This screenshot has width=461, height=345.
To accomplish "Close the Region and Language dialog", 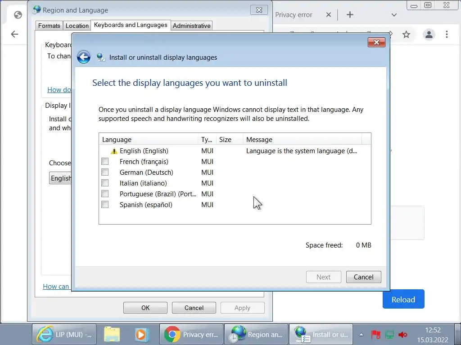I will [x=259, y=10].
